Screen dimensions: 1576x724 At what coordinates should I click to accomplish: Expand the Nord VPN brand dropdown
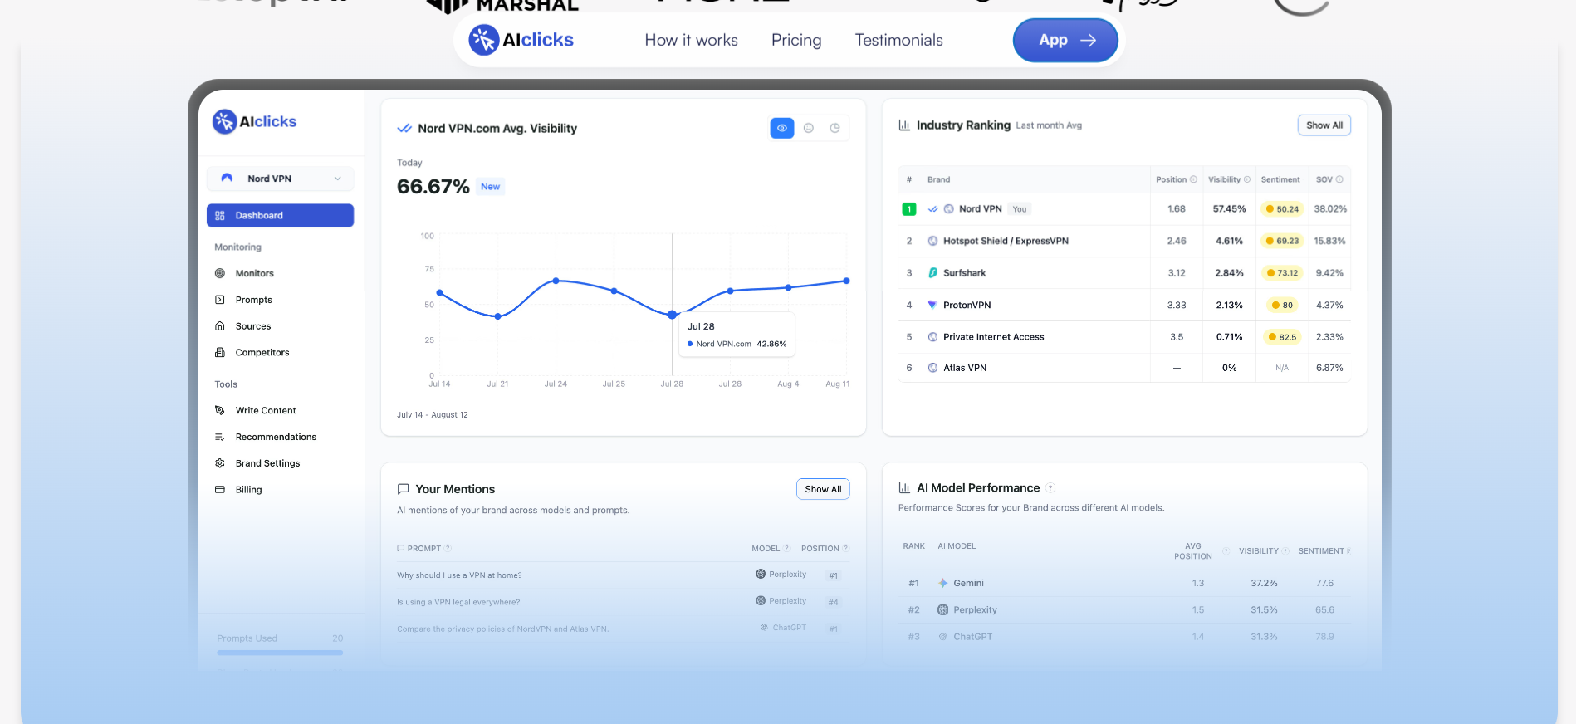pyautogui.click(x=280, y=179)
